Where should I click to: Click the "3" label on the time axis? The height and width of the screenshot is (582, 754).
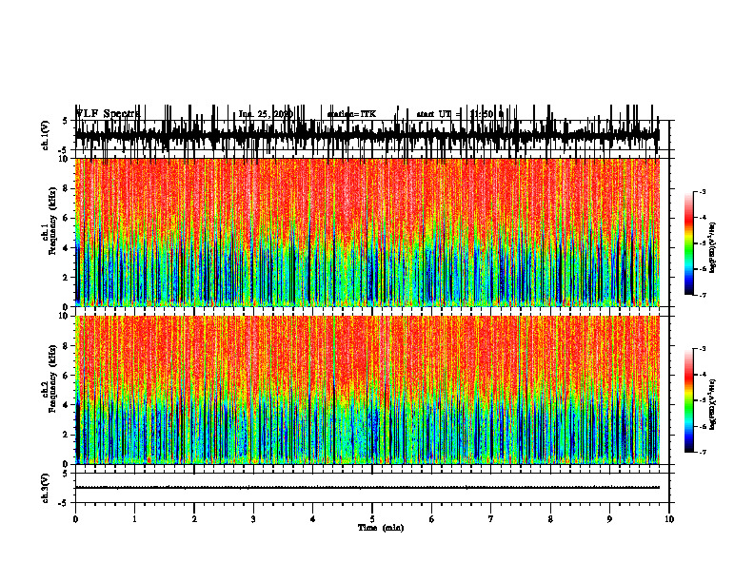pyautogui.click(x=253, y=519)
